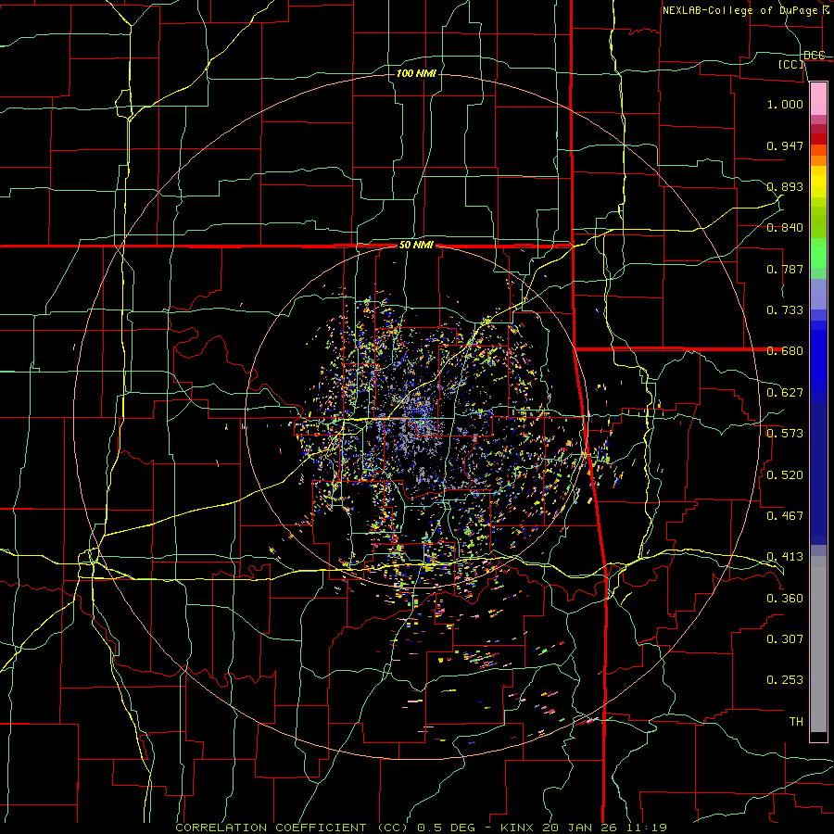Pick the dark navy segment near 0.520
This screenshot has height=834, width=834.
[818, 474]
